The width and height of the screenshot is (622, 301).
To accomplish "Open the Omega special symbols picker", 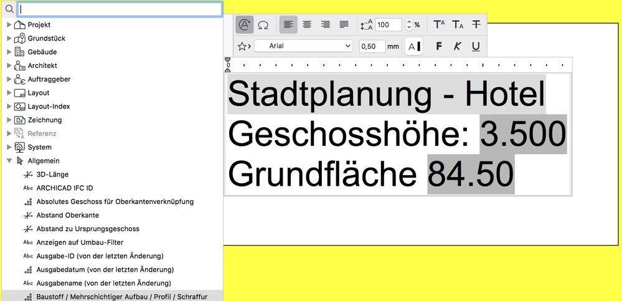I will pyautogui.click(x=263, y=25).
